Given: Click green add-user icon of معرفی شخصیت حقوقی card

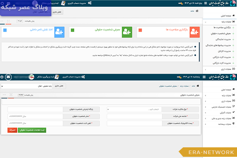Looking at the screenshot, I should pos(127,32).
